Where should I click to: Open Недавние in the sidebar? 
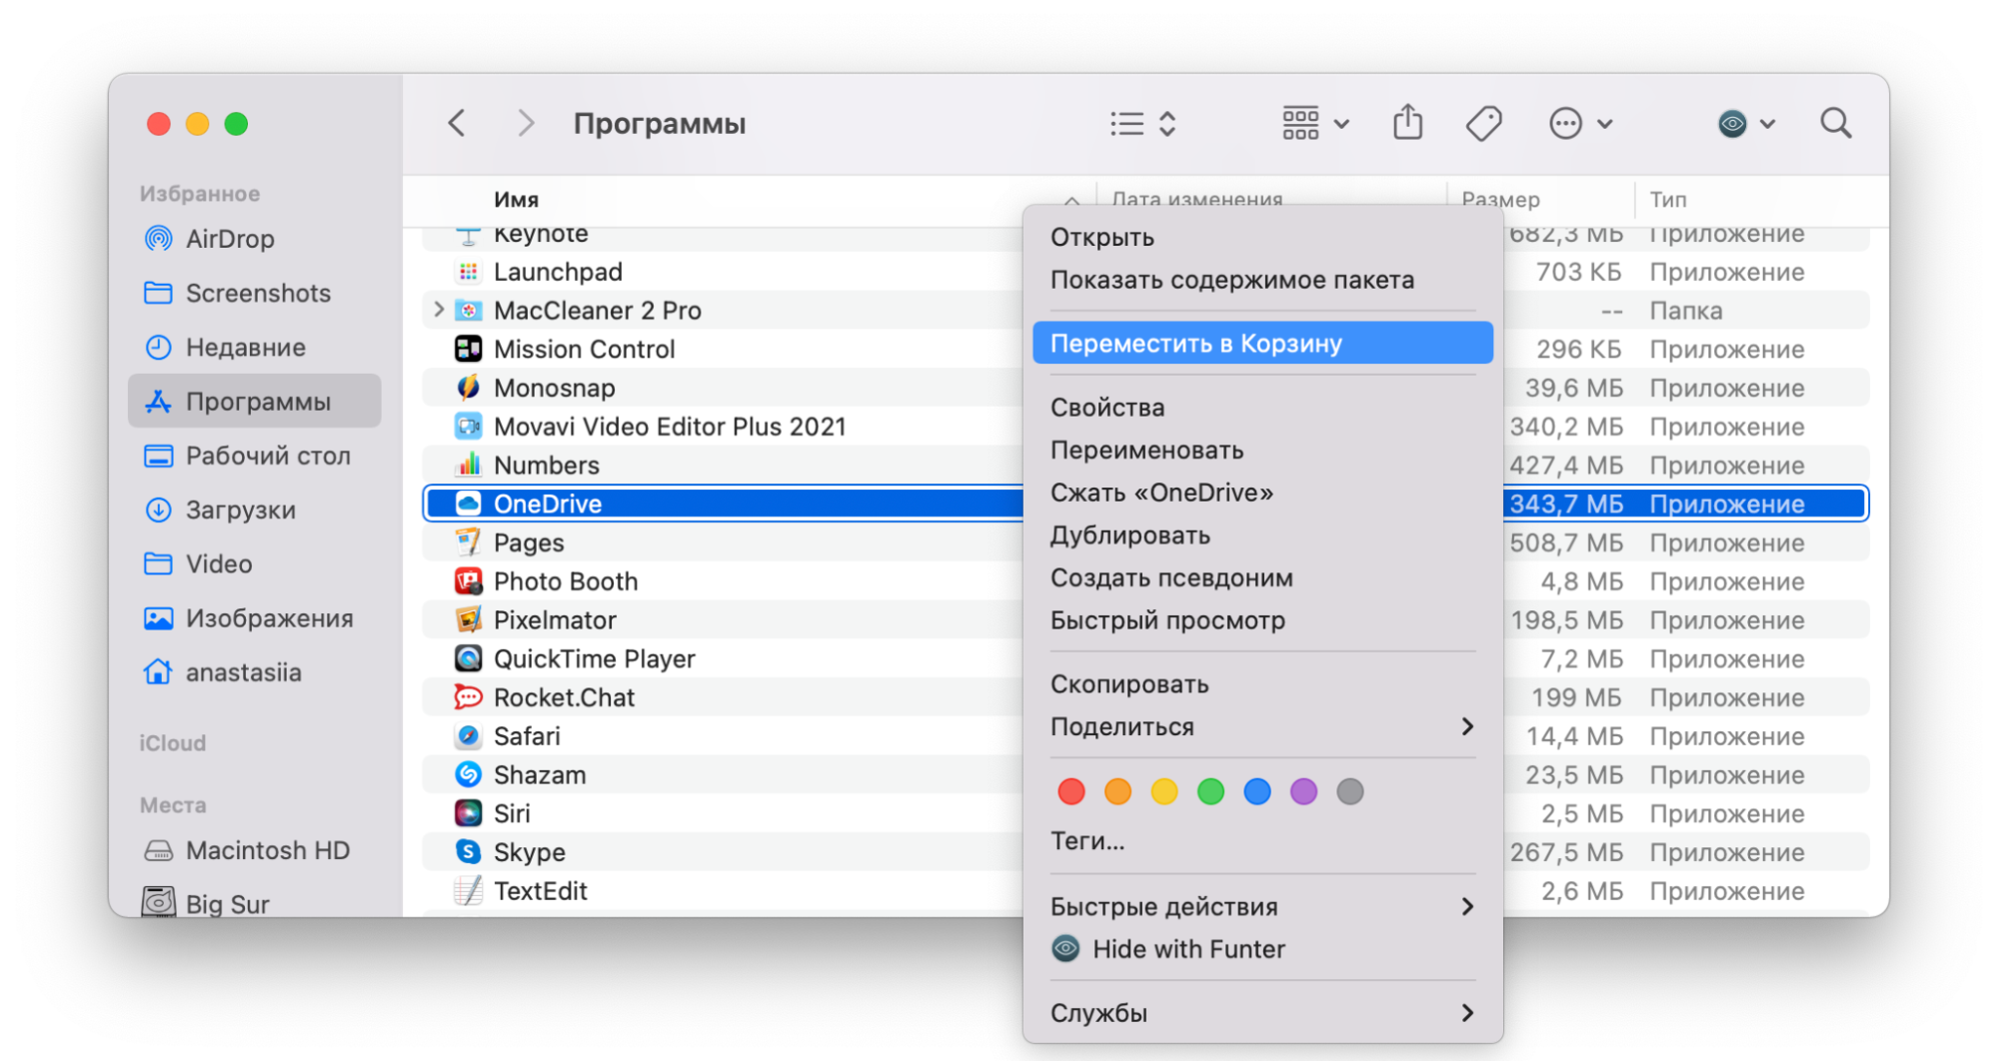click(255, 347)
